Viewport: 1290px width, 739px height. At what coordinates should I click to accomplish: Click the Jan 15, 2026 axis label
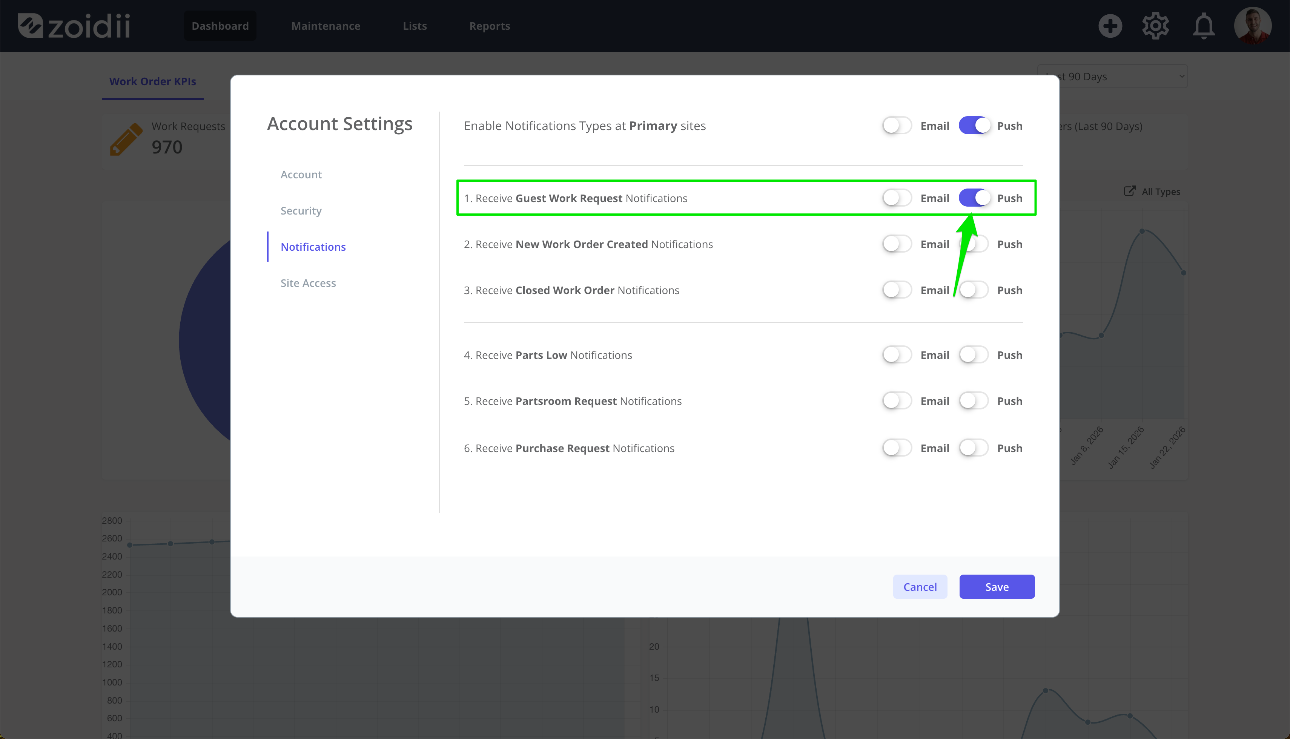(1126, 448)
